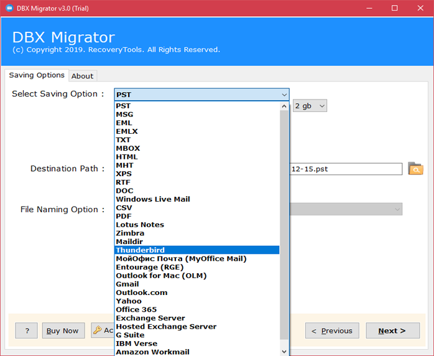Viewport: 434px width, 356px height.
Task: Pick Gmail from the list
Action: (x=197, y=284)
